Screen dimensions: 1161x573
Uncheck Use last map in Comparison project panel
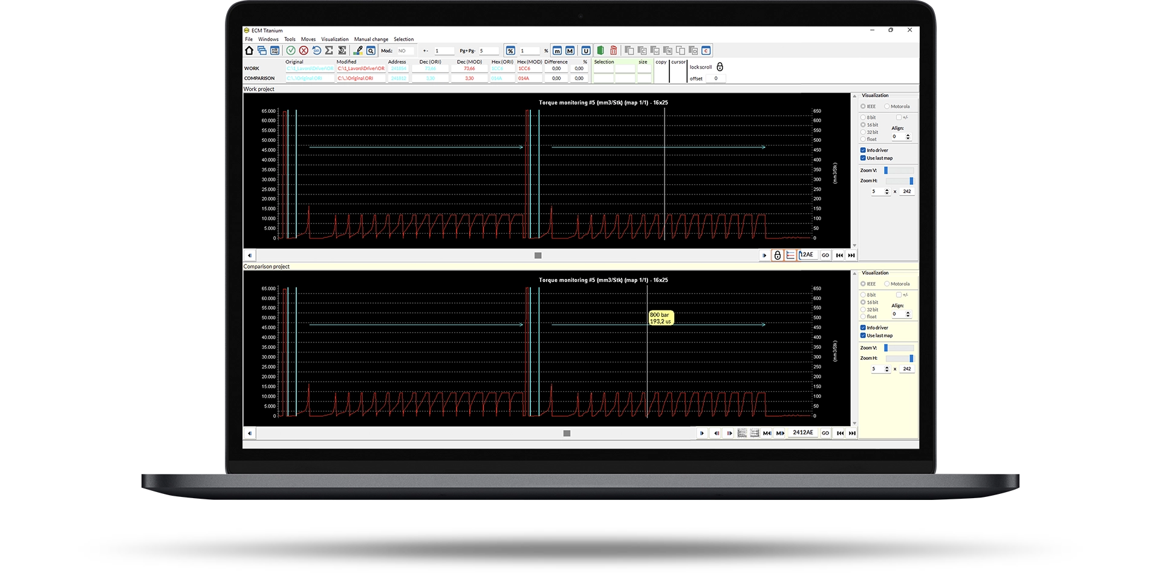863,336
